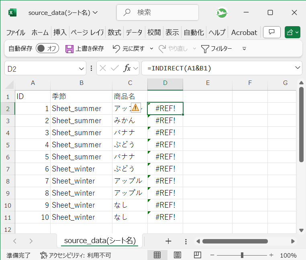
Task: Click the confirm checkmark in formula bar
Action: pos(114,68)
